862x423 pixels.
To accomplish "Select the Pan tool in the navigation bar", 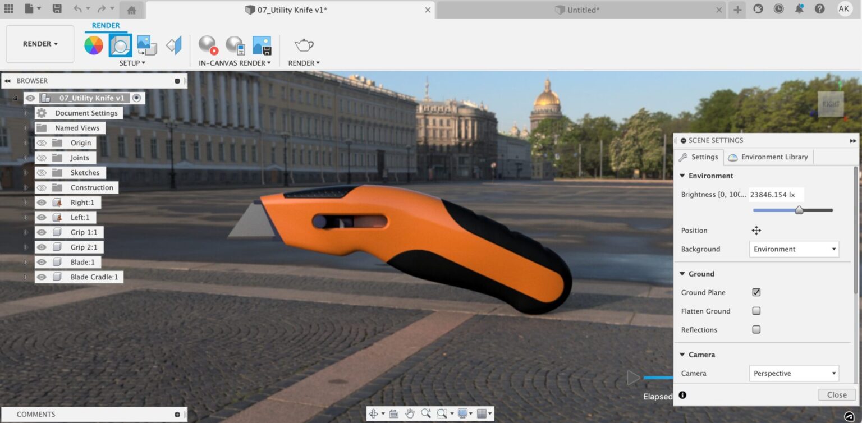I will pos(410,413).
